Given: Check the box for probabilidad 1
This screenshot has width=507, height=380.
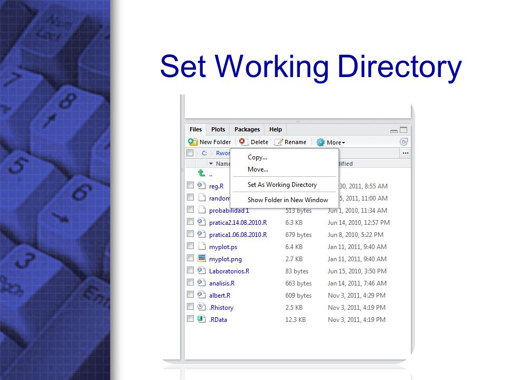Looking at the screenshot, I should click(191, 210).
